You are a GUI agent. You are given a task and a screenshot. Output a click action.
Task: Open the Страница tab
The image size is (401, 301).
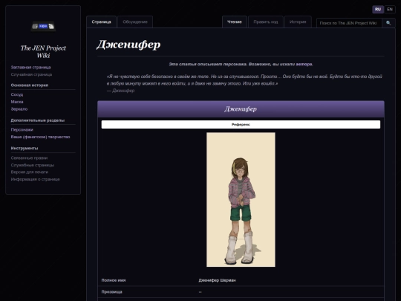(x=101, y=22)
